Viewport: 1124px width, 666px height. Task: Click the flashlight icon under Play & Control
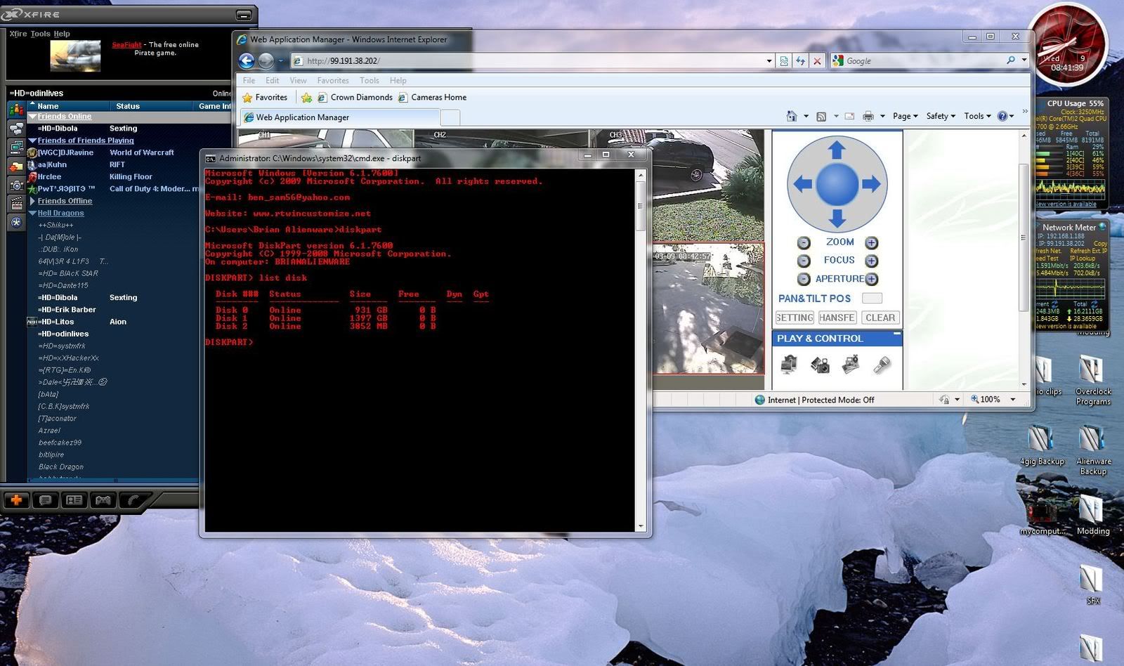coord(882,364)
